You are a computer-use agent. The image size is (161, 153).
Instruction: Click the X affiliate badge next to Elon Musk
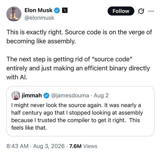[x=65, y=10]
